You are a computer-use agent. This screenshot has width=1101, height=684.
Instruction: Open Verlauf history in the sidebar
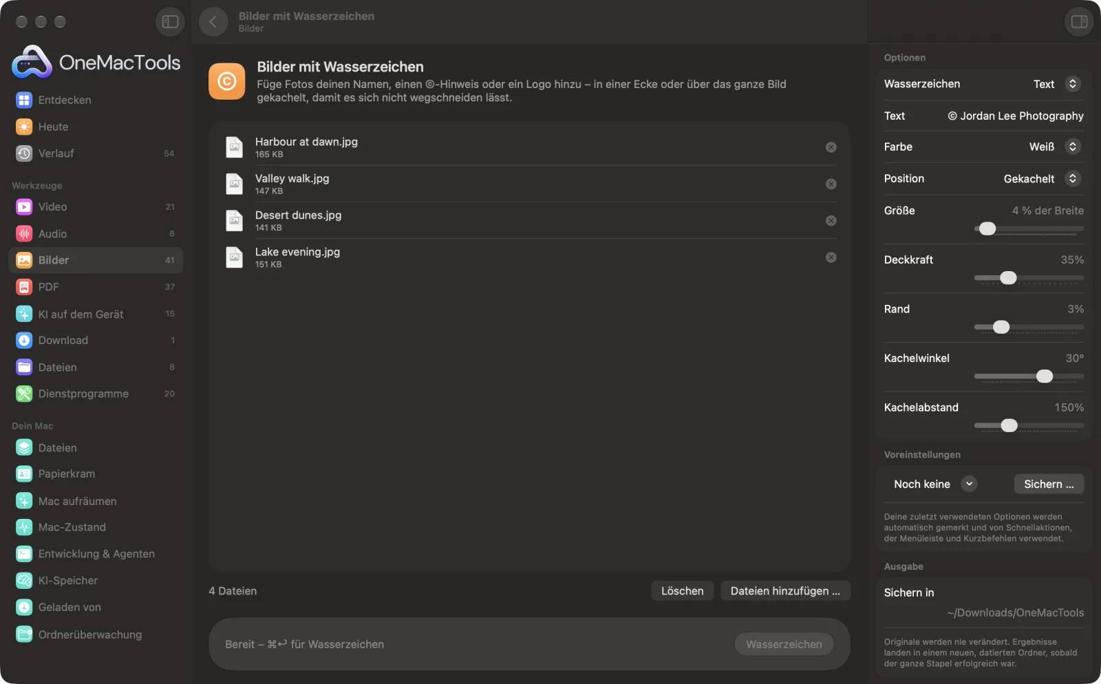[x=96, y=153]
